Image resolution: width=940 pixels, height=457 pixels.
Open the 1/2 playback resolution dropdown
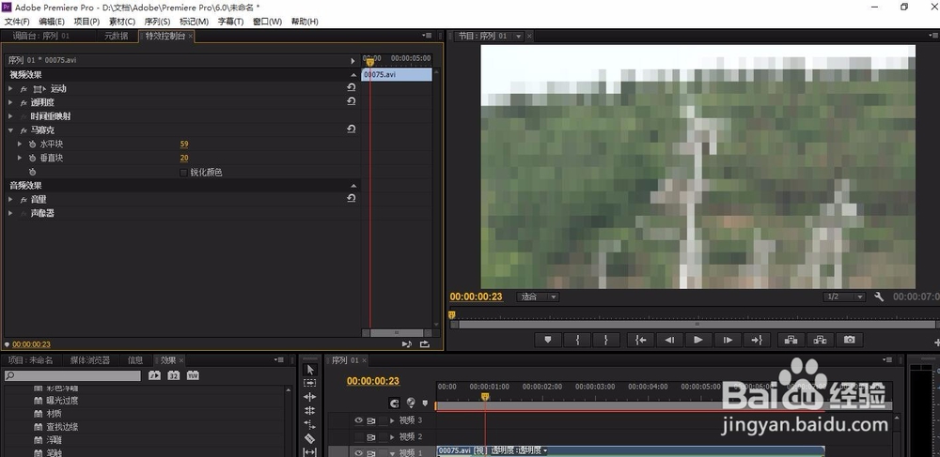[x=844, y=297]
